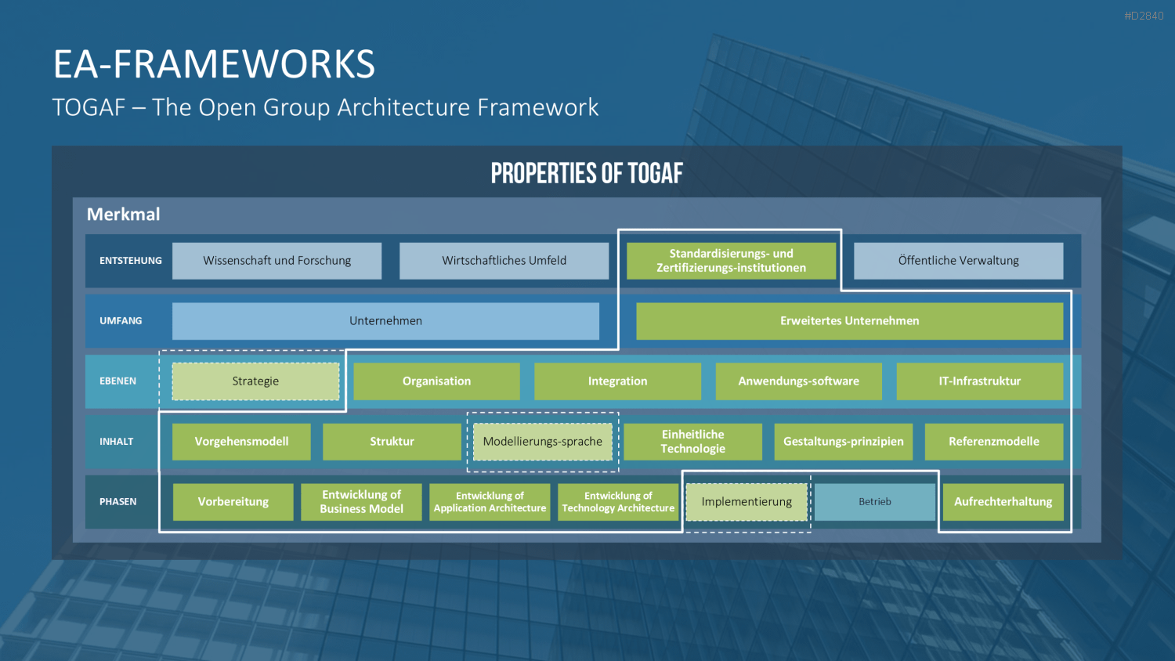The image size is (1175, 661).
Task: Select the Vorgehensmodell box
Action: (x=241, y=442)
